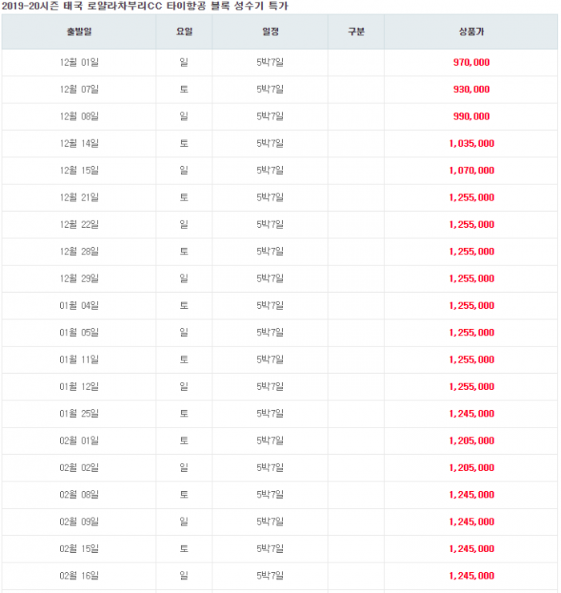Click the 일정 column header
This screenshot has width=561, height=593.
270,32
